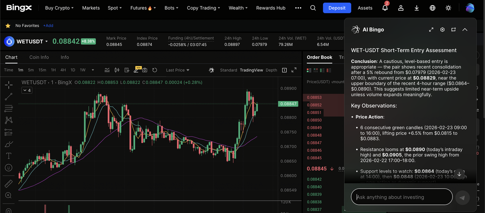Open AI Bingo settings hexagon icon

tap(442, 29)
